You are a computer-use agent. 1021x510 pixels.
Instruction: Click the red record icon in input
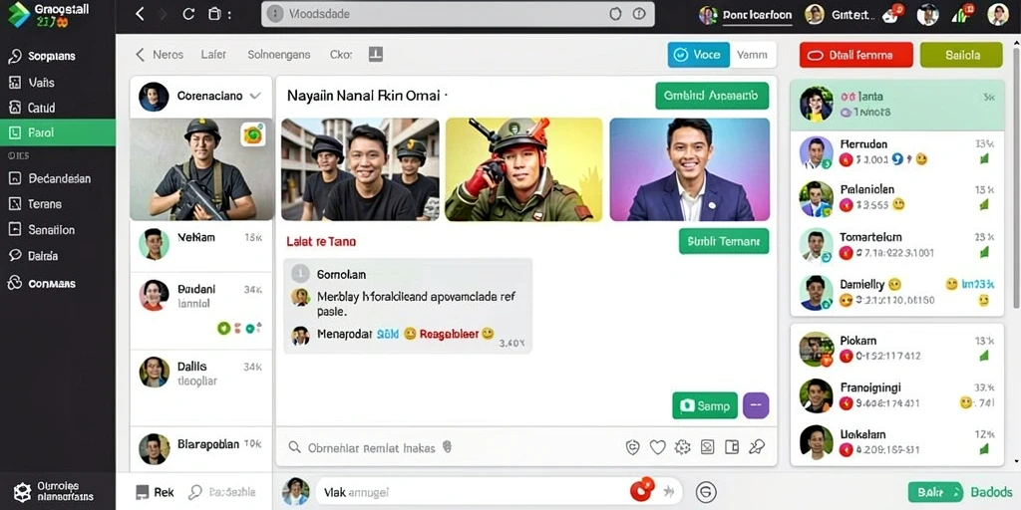(642, 490)
